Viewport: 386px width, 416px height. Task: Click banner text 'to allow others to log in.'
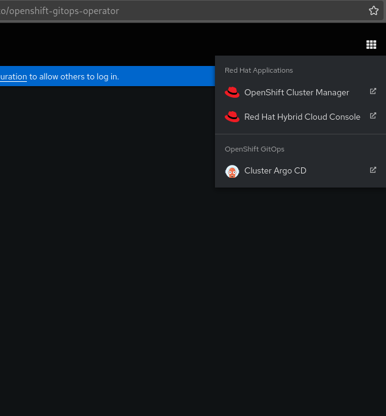pos(74,77)
